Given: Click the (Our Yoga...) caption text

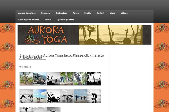Looking at the screenshot, I should [x=25, y=67].
